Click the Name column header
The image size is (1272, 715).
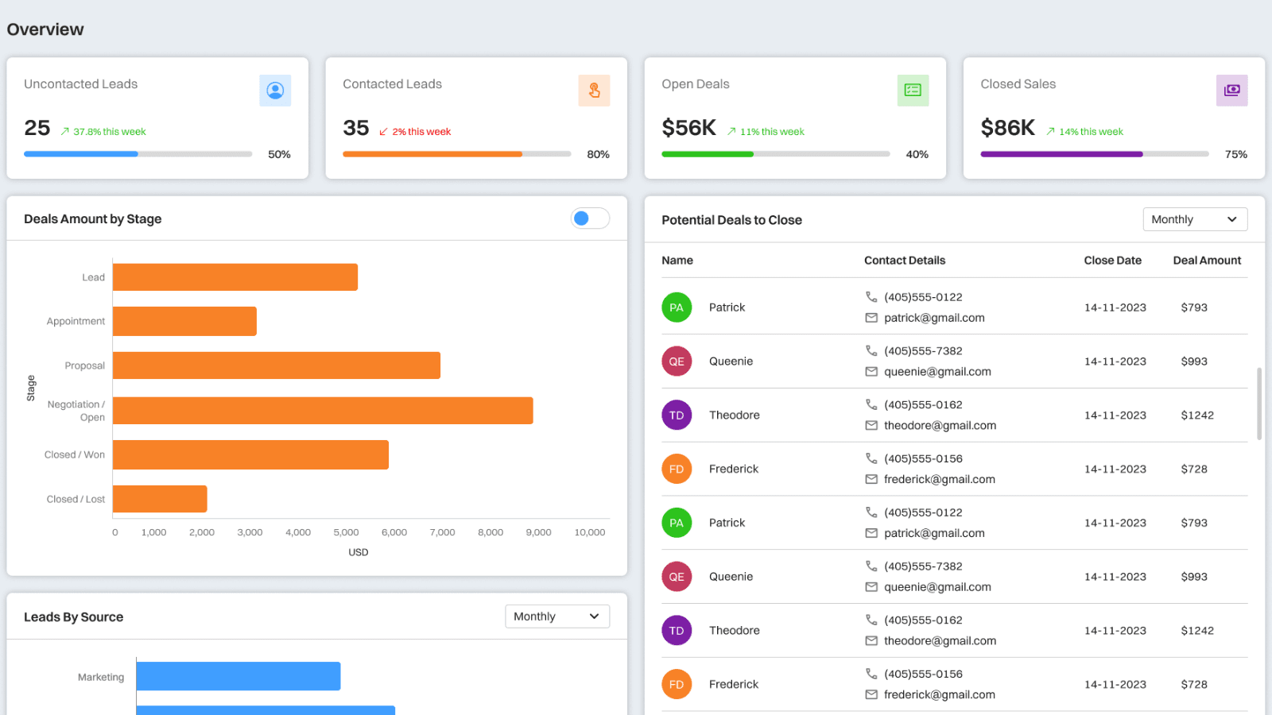click(677, 261)
